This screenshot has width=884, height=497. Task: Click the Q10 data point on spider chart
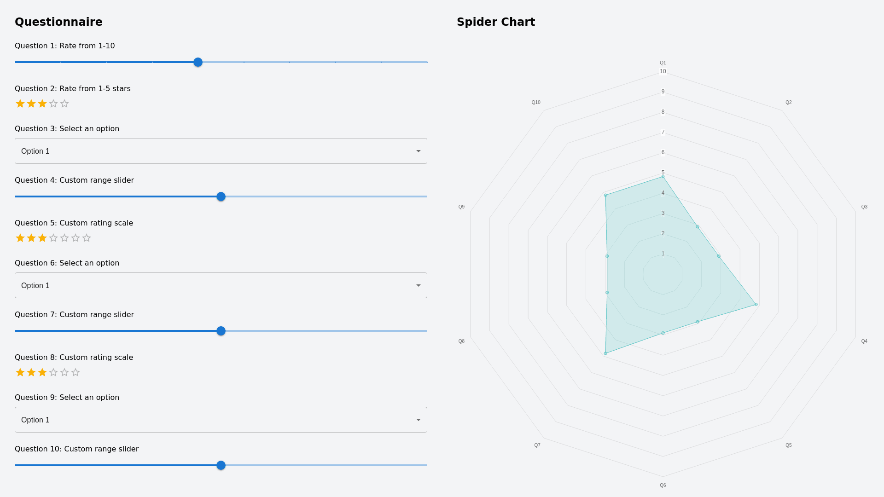pos(605,196)
